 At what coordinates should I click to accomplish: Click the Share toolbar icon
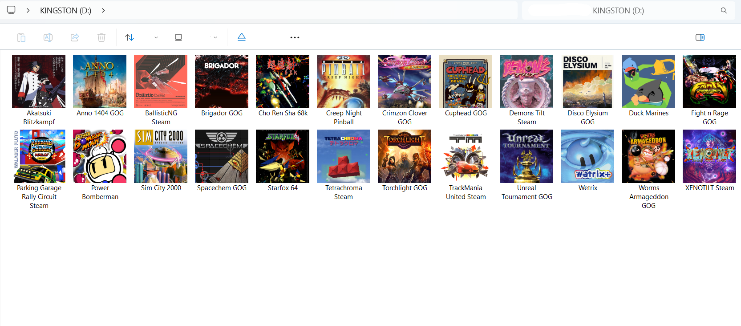tap(75, 37)
